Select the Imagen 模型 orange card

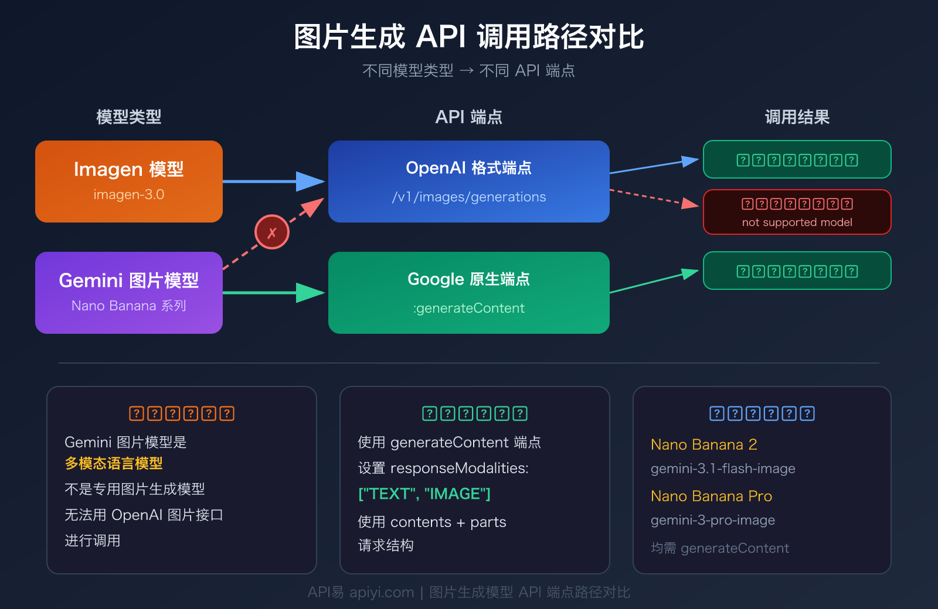pos(128,180)
